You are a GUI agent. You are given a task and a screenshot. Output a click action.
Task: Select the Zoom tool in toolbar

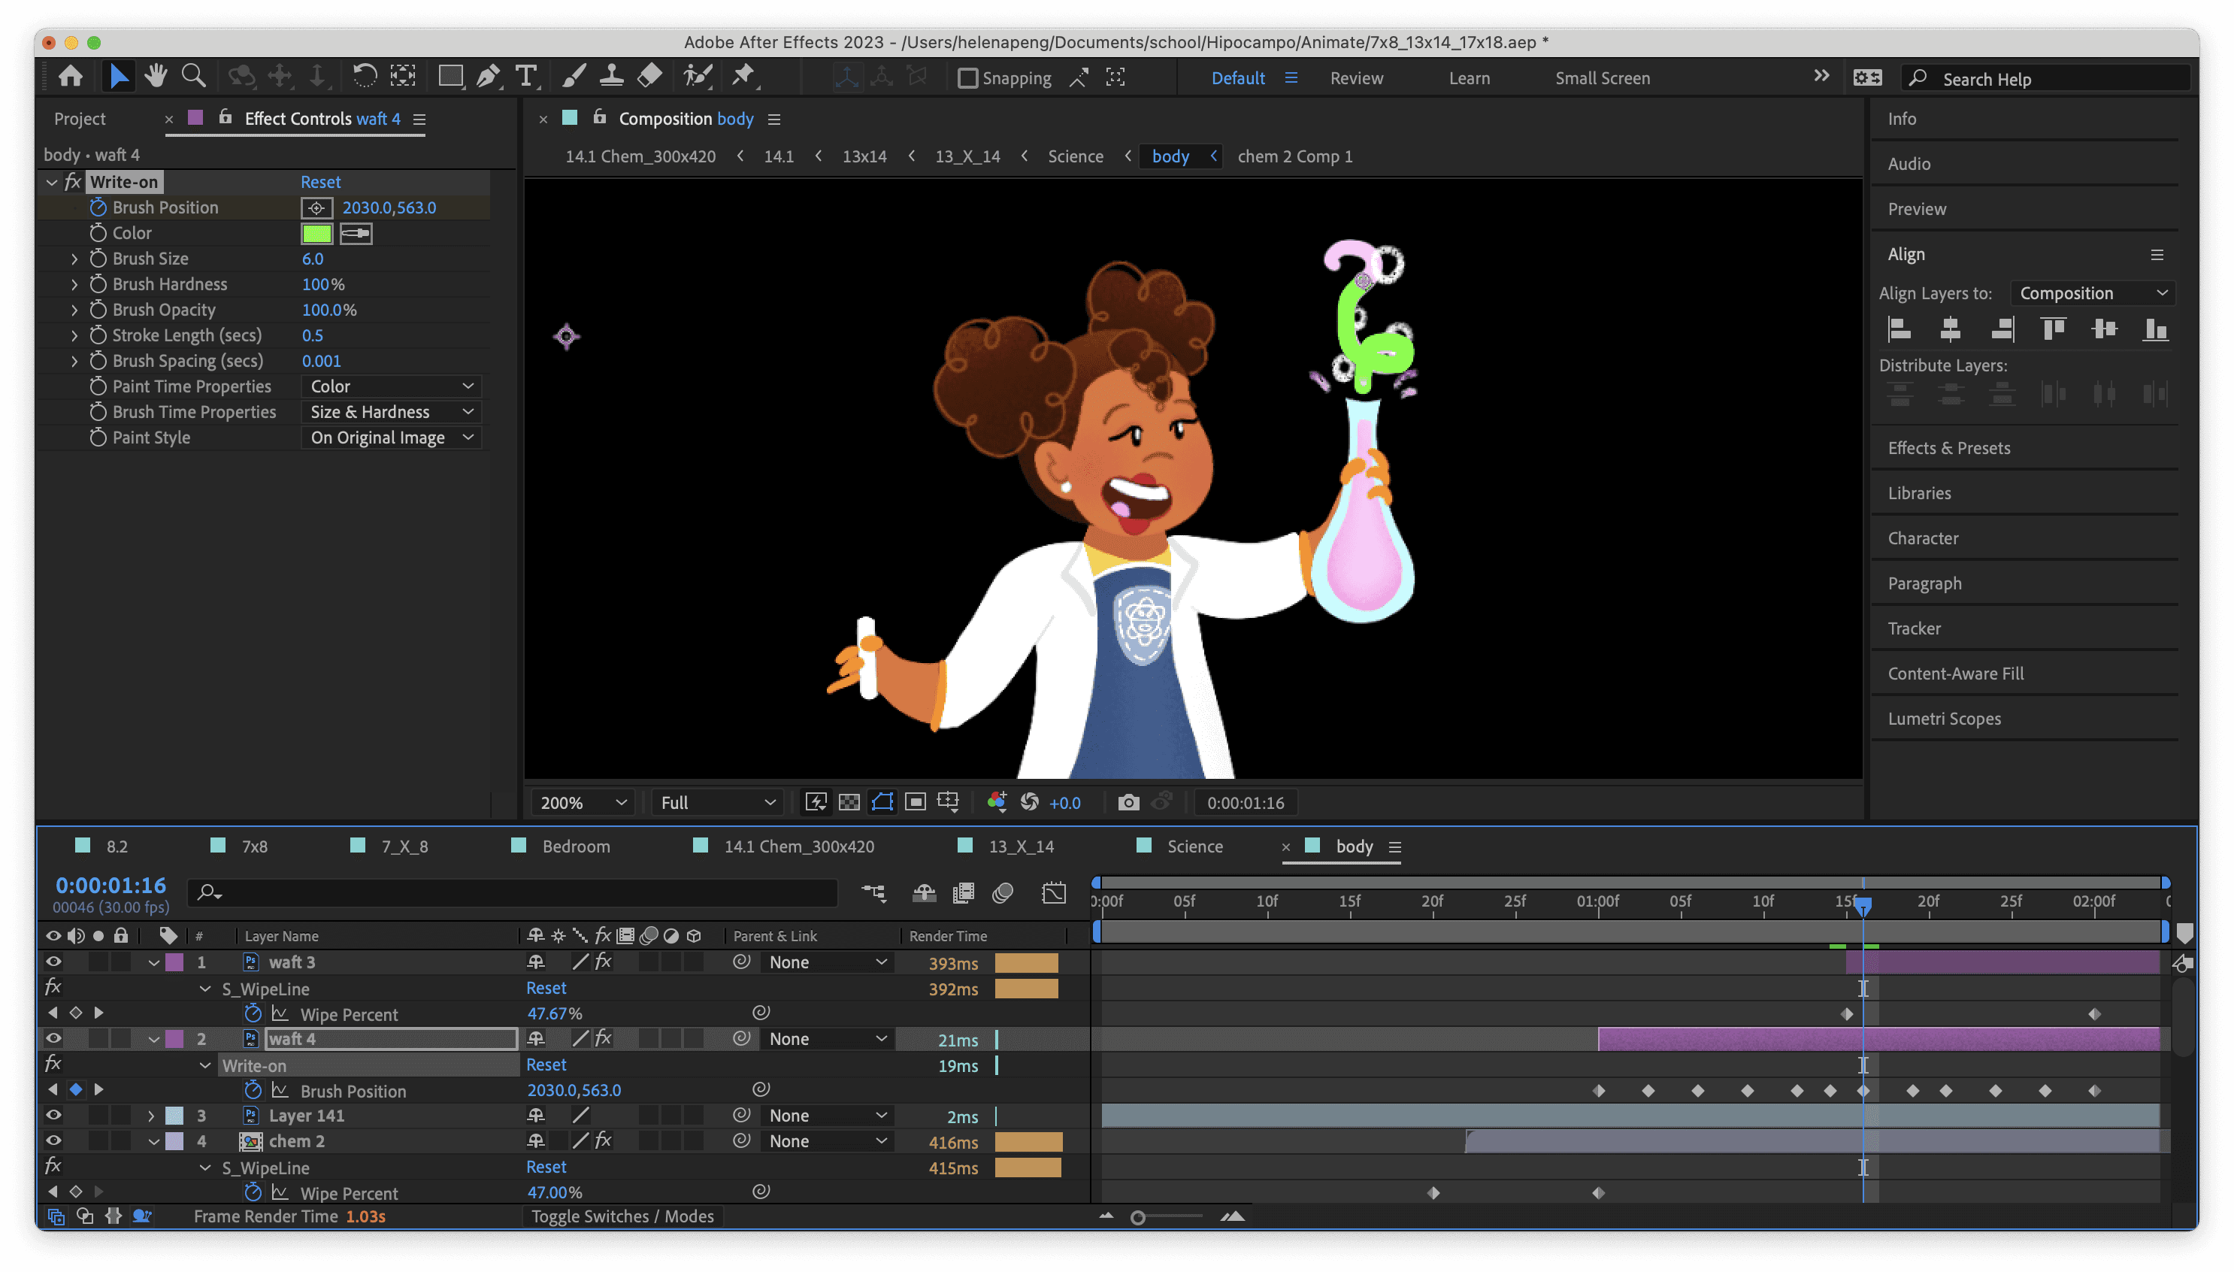(x=193, y=77)
